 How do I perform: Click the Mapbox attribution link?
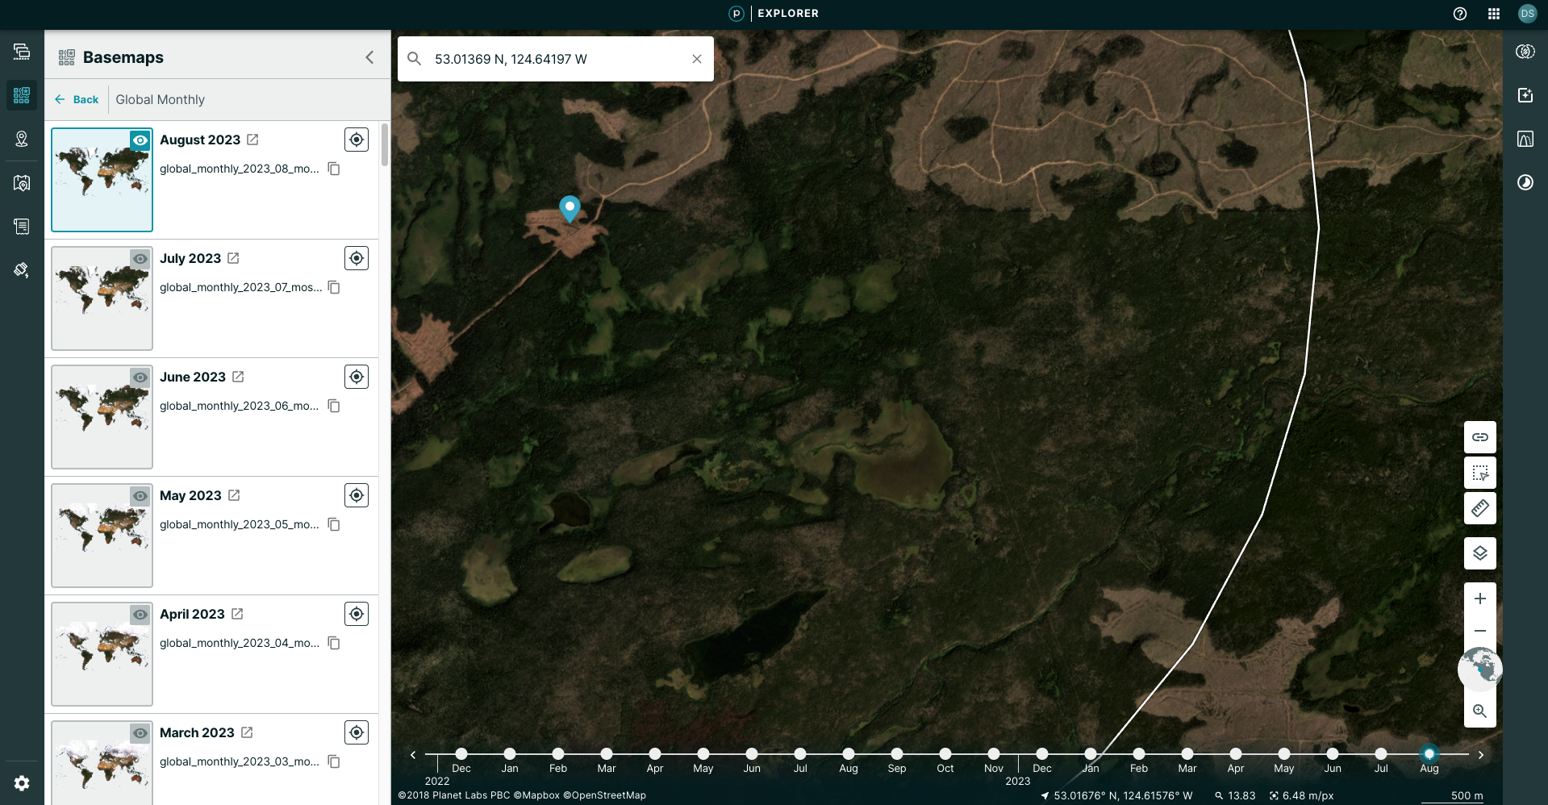click(x=536, y=795)
